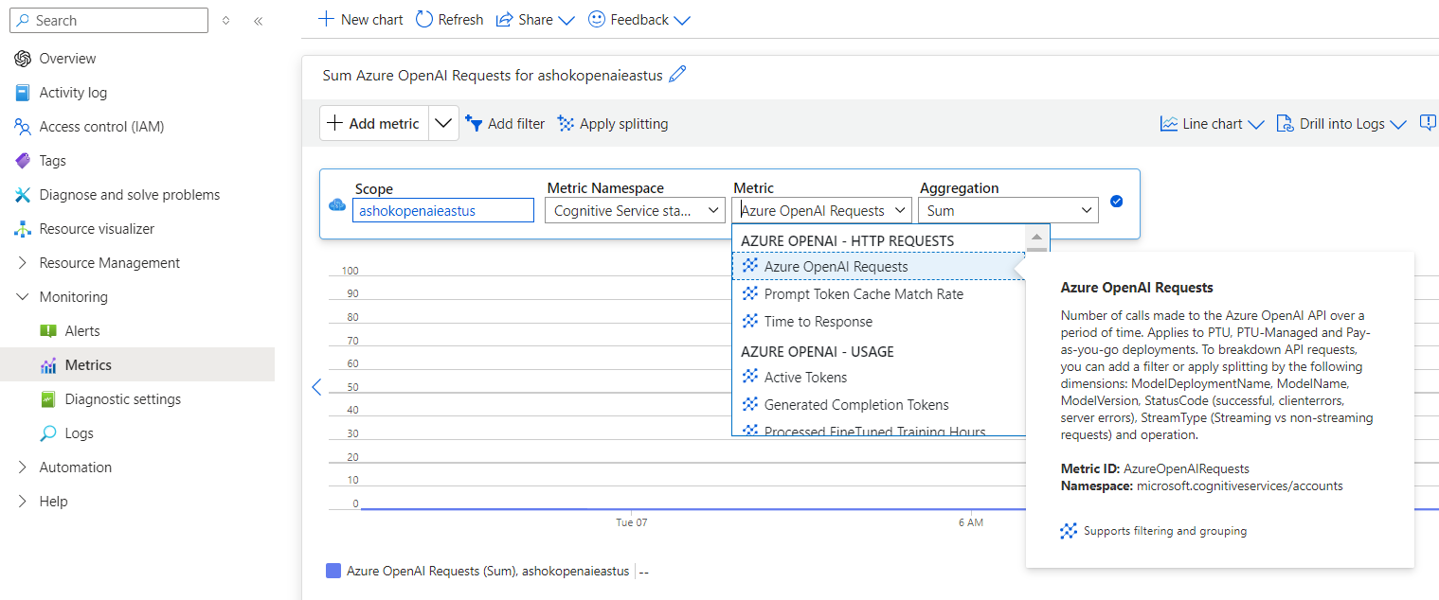Click the Add filter button label

[x=516, y=123]
